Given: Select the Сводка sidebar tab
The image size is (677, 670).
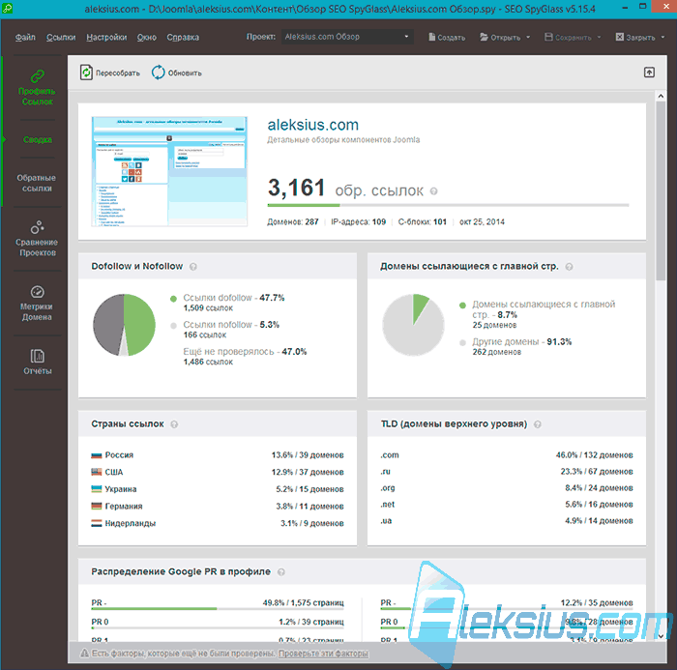Looking at the screenshot, I should pos(38,139).
